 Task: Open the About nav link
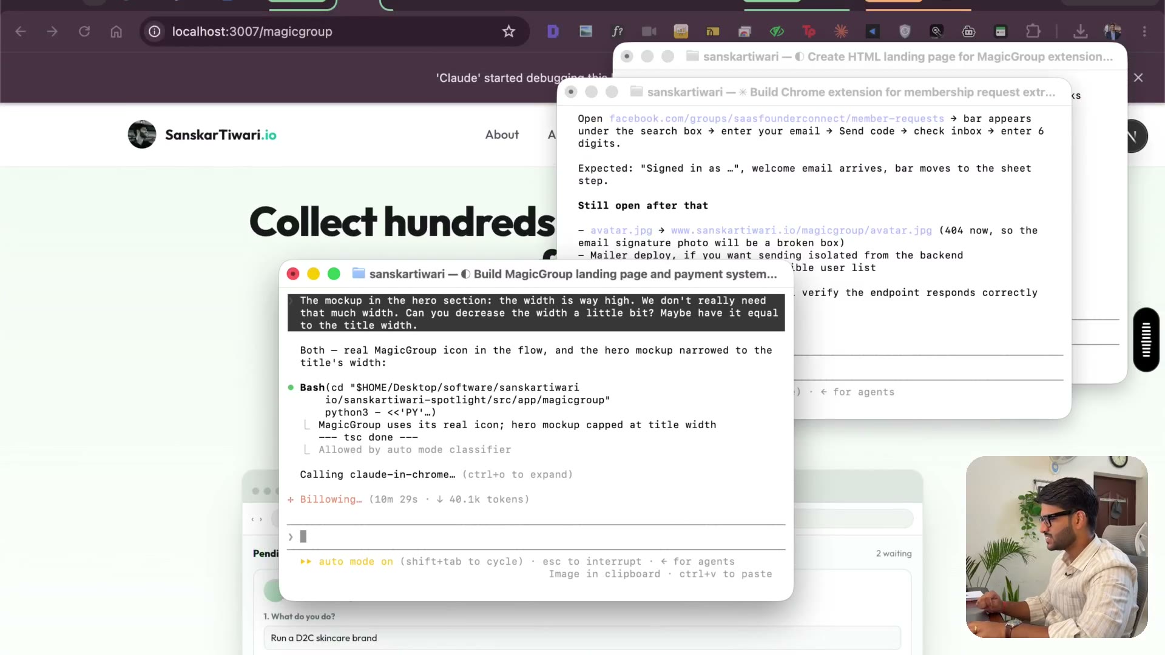tap(502, 135)
